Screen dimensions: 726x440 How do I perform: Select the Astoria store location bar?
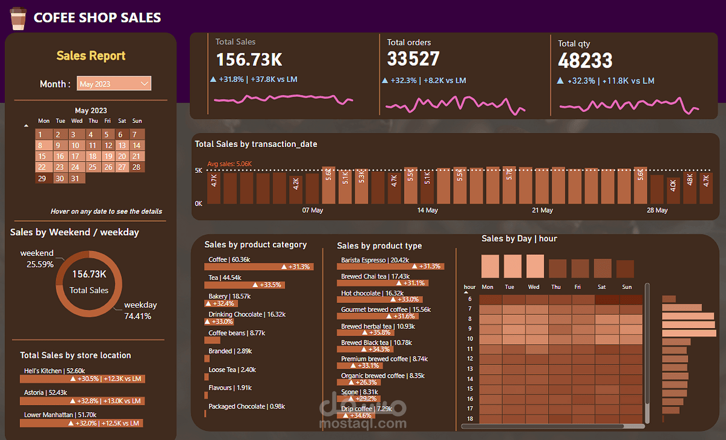(x=82, y=401)
